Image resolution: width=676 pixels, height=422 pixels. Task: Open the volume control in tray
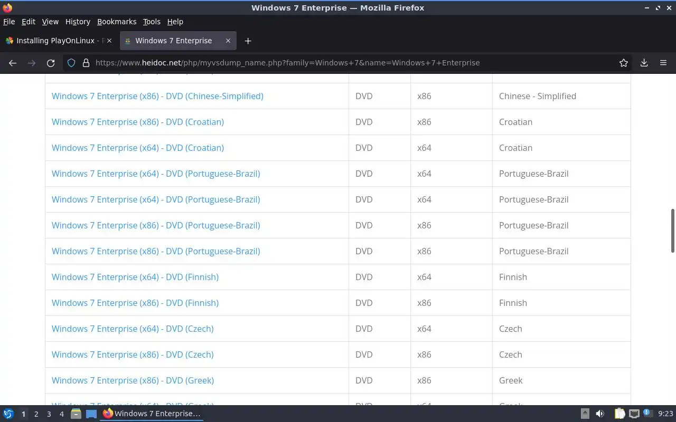[600, 414]
